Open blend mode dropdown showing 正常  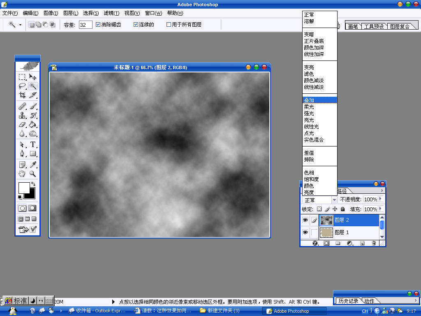[320, 200]
